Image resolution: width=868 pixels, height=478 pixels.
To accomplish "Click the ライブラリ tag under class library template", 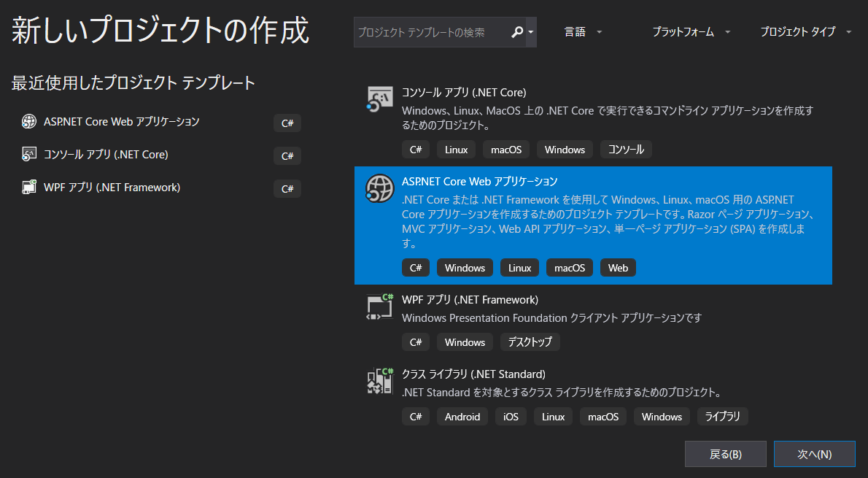I will pos(722,417).
